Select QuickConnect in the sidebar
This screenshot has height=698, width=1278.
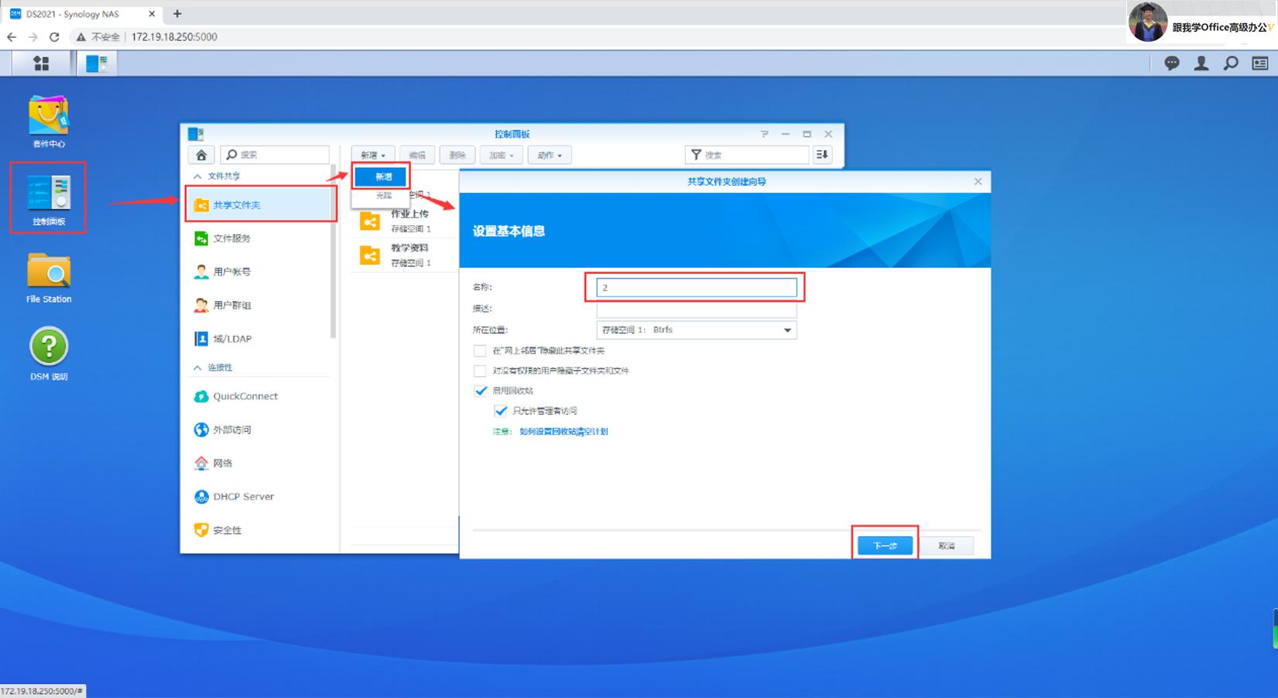[x=260, y=396]
